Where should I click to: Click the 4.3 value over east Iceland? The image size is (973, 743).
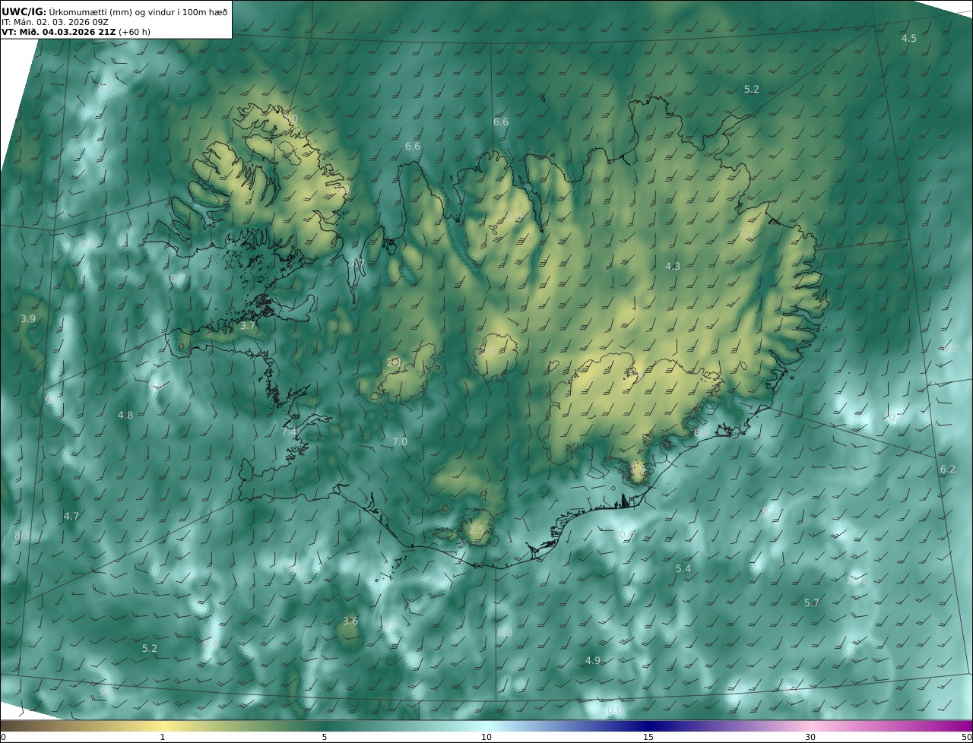(x=673, y=266)
